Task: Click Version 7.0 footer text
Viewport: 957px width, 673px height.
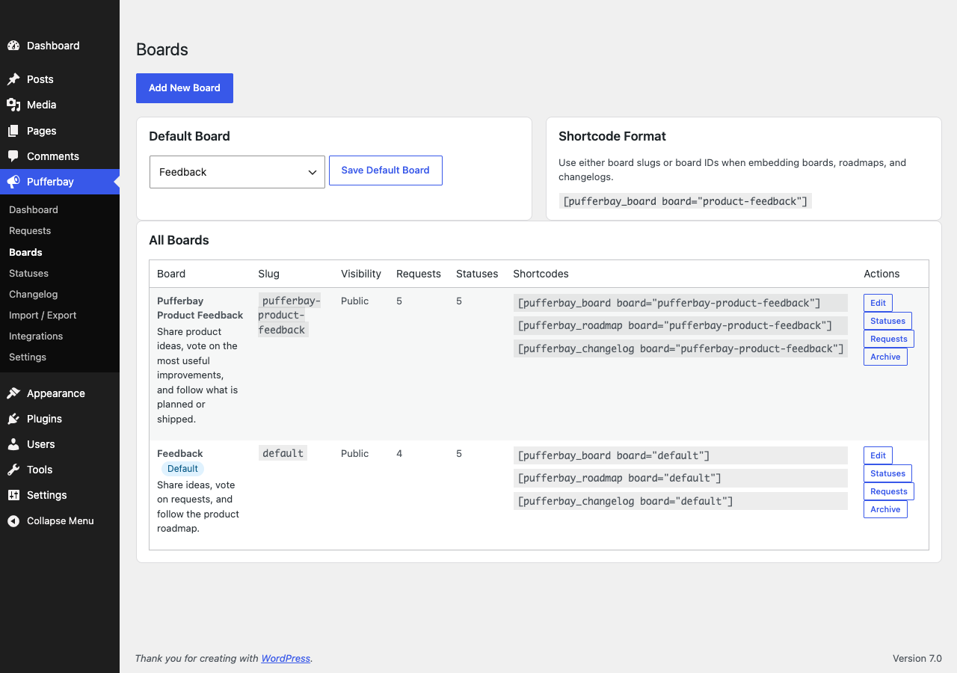Action: [917, 659]
